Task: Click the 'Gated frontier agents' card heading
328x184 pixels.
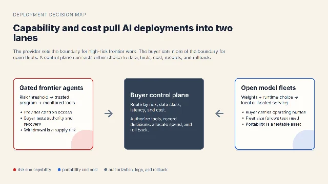Action: [x=51, y=88]
